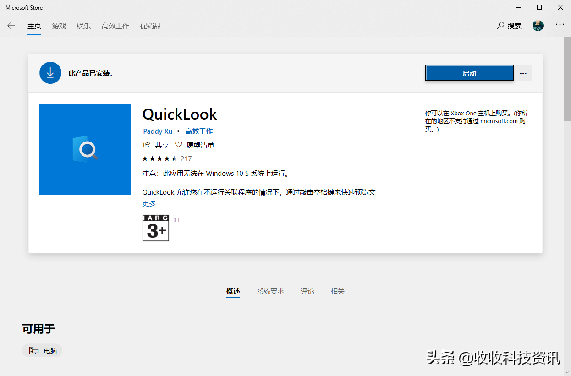This screenshot has height=376, width=571.
Task: Click the 可用于 heading
Action: [x=38, y=328]
